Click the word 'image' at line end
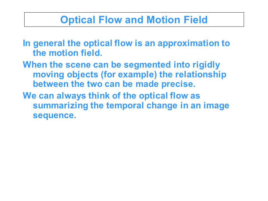The height and width of the screenshot is (201, 268). [x=216, y=106]
